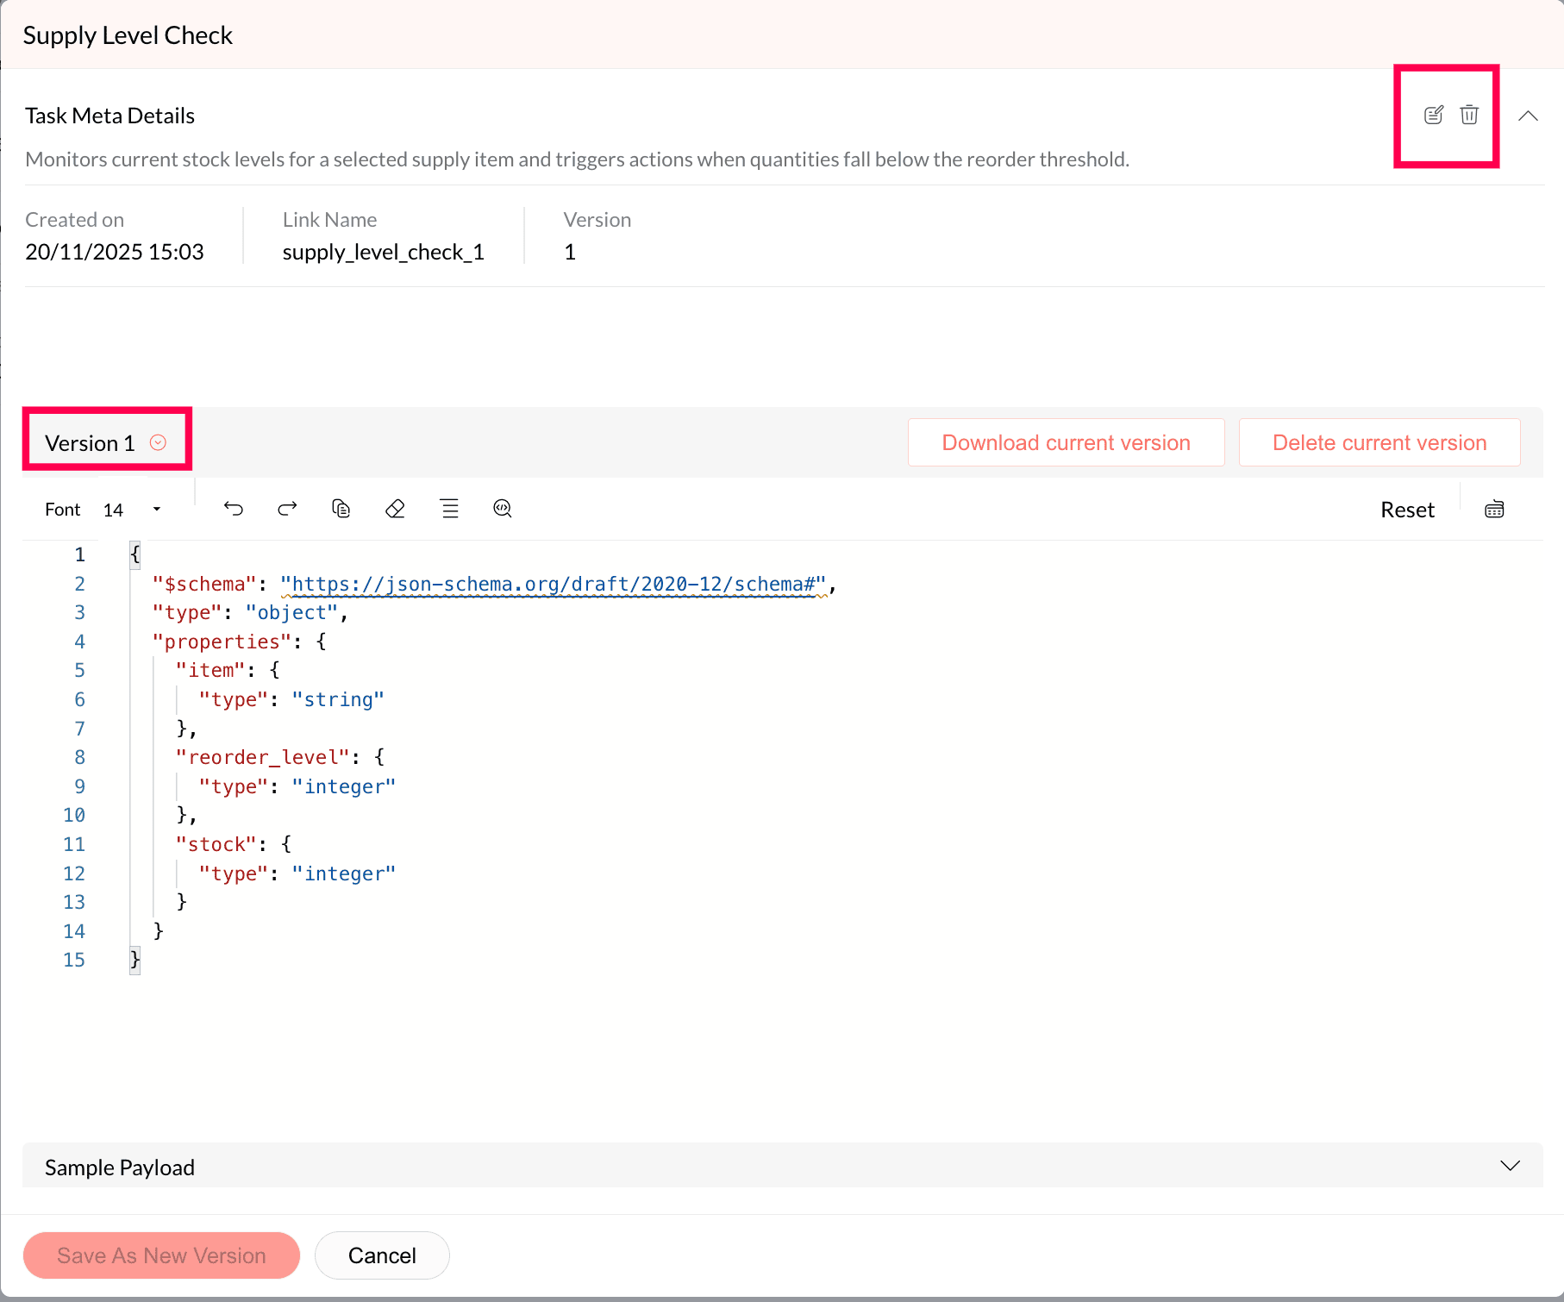
Task: Collapse the Task Meta Details section
Action: pyautogui.click(x=1528, y=116)
